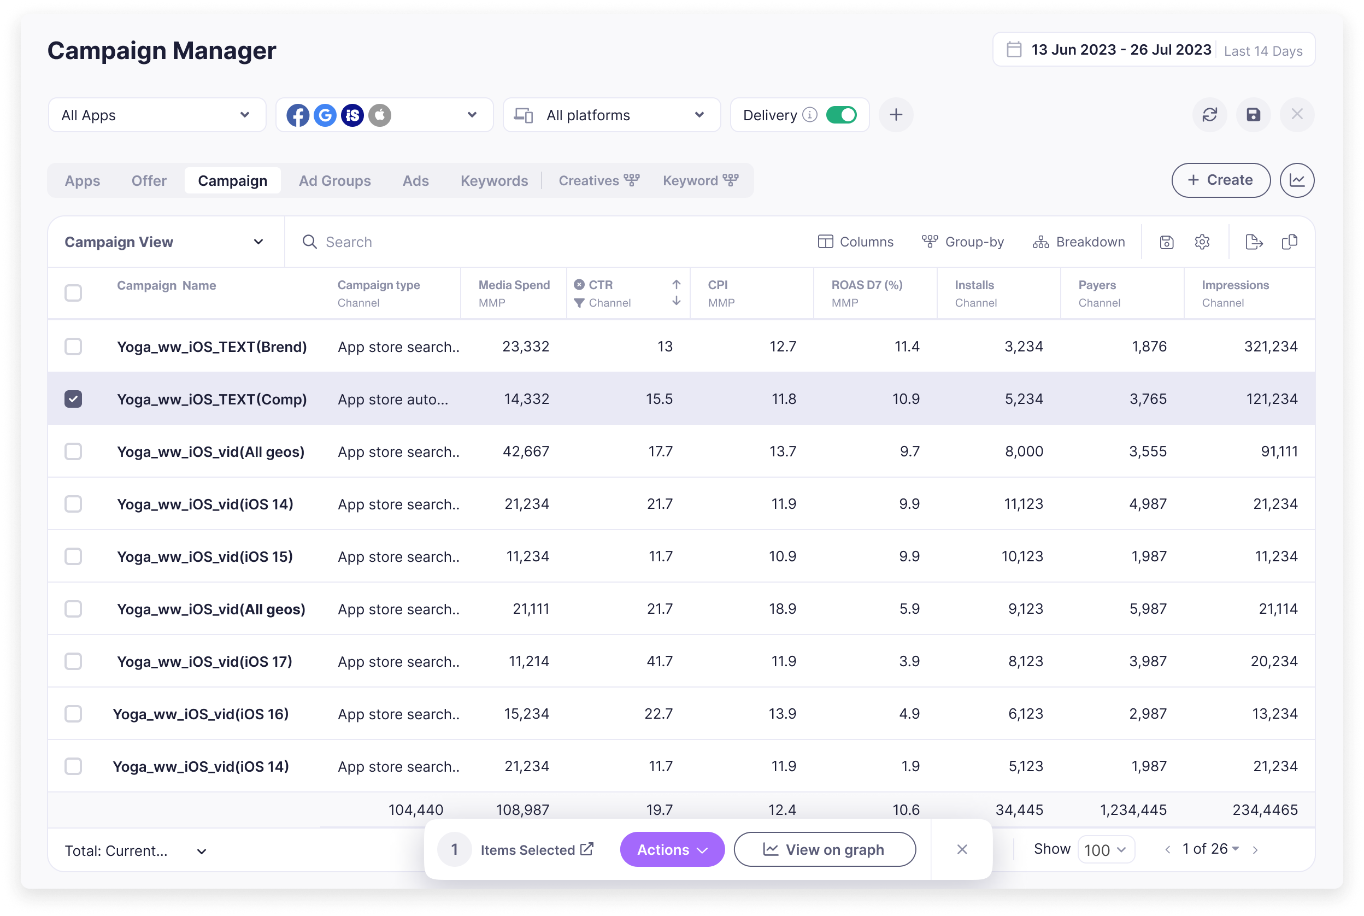
Task: Expand the Campaign View selector
Action: 164,242
